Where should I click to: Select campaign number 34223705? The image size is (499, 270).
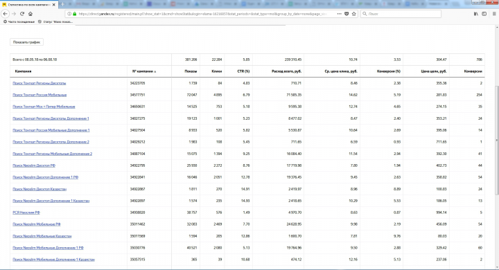click(137, 83)
